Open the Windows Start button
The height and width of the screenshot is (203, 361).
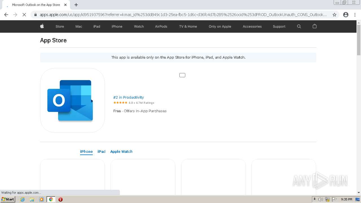coord(8,199)
